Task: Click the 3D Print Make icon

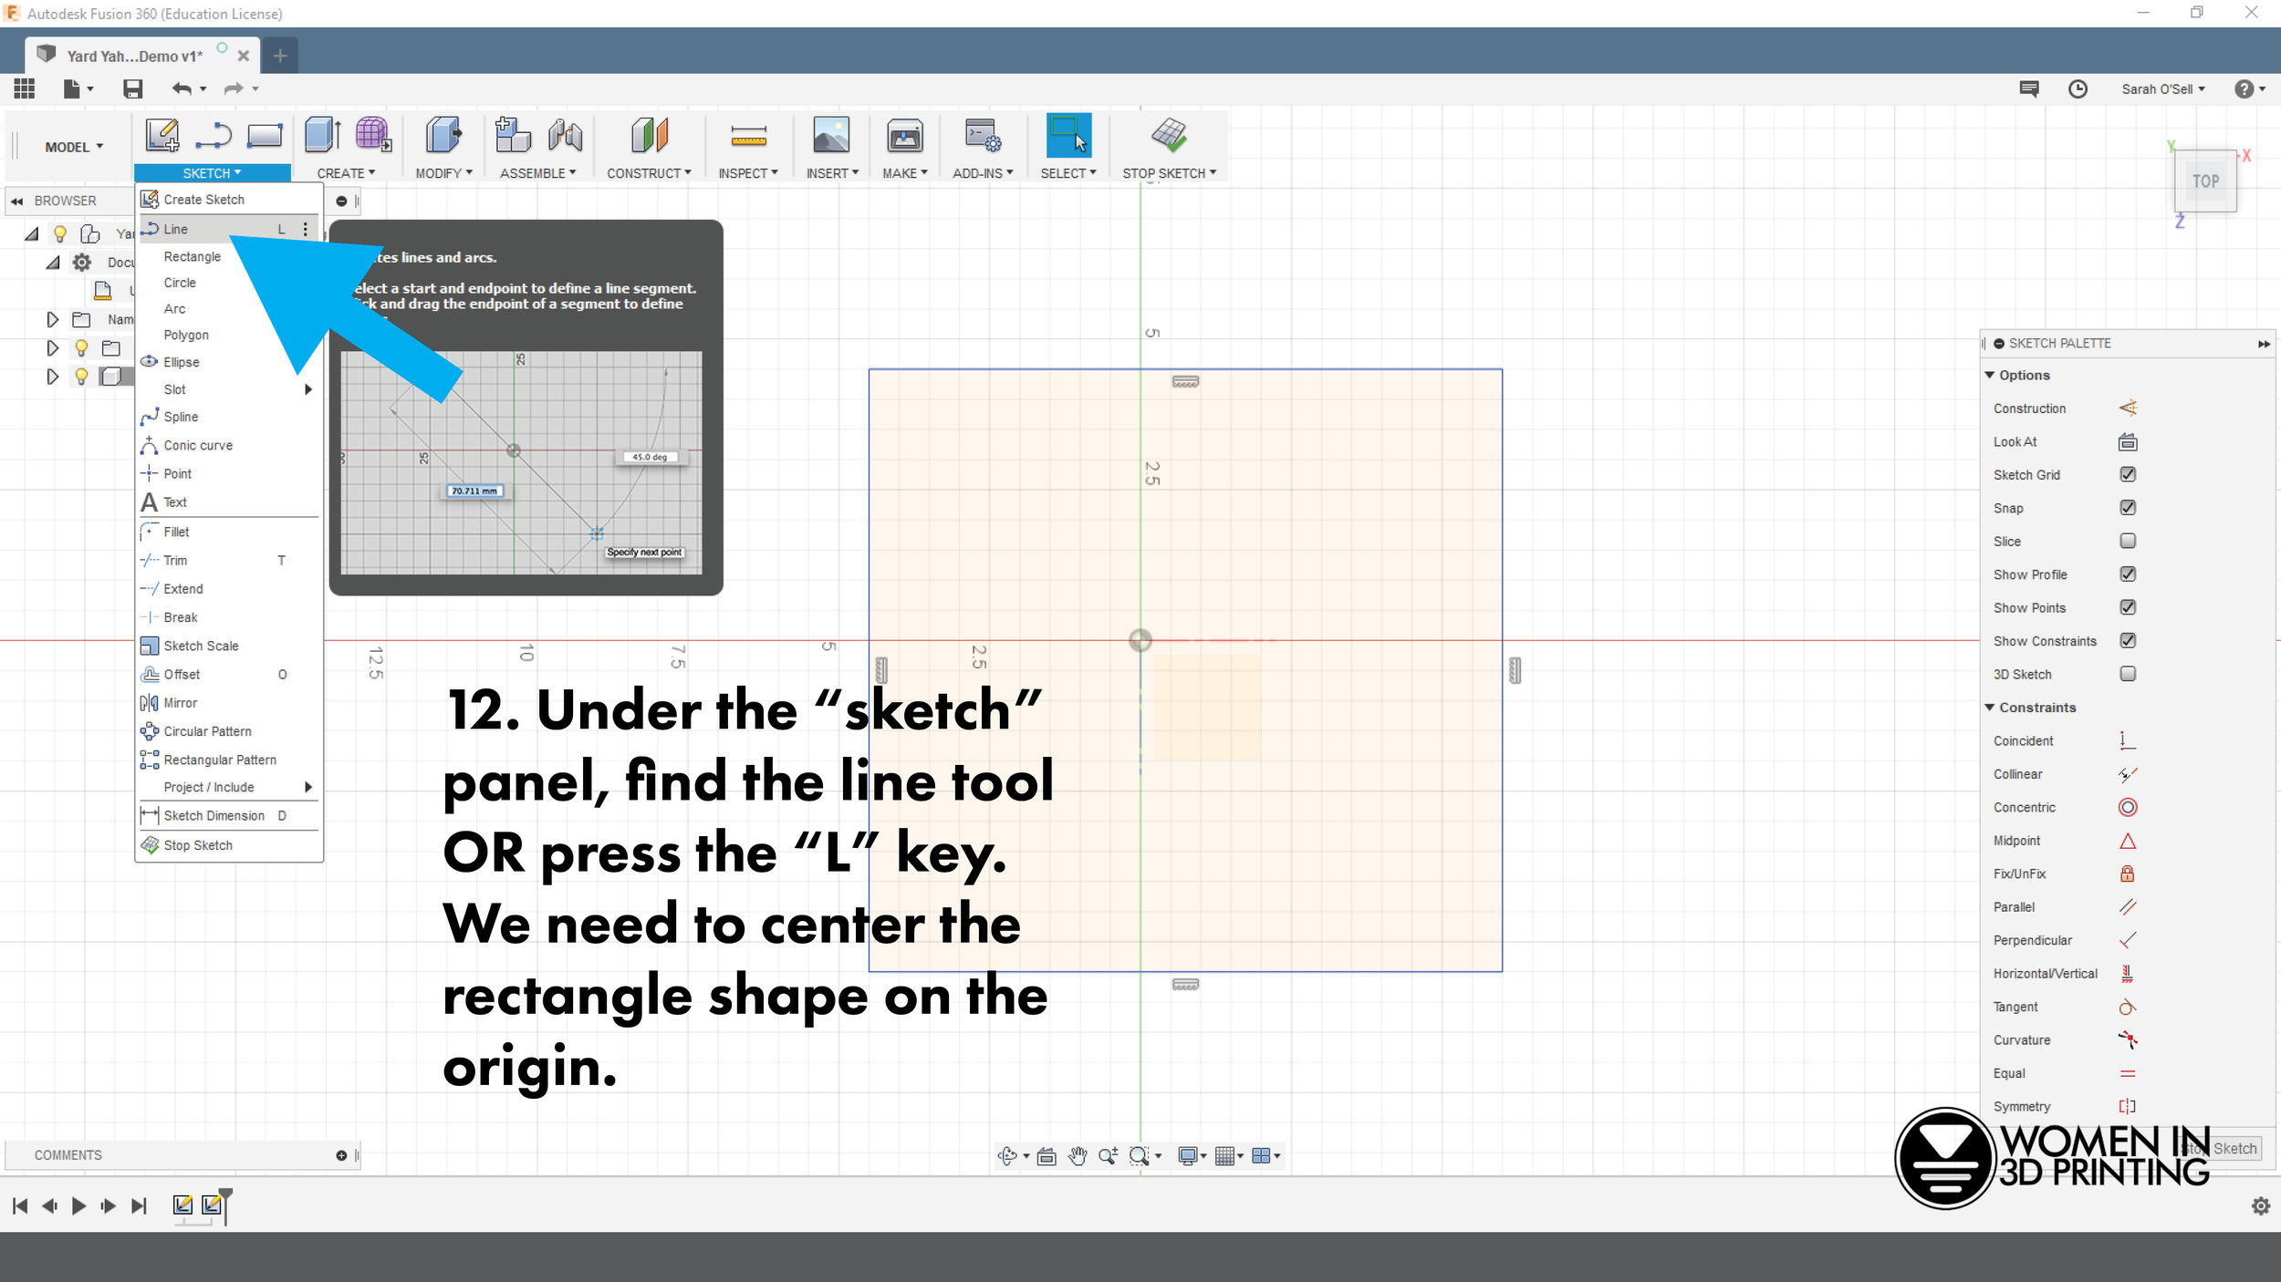Action: pyautogui.click(x=904, y=135)
